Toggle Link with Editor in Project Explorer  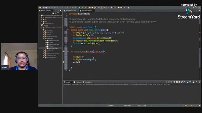point(56,13)
